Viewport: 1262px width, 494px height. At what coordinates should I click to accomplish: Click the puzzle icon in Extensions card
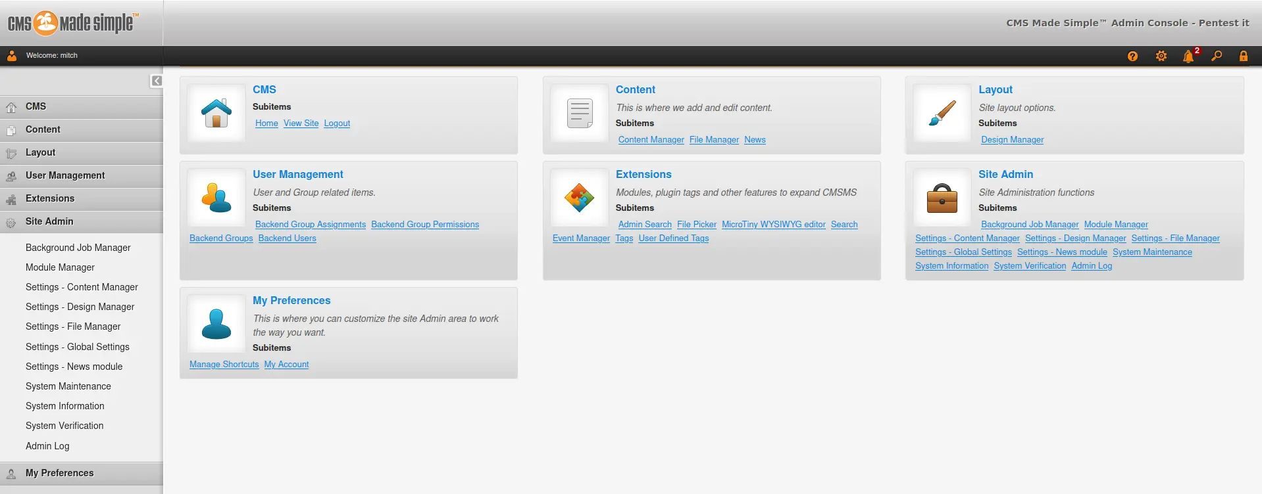pyautogui.click(x=580, y=198)
